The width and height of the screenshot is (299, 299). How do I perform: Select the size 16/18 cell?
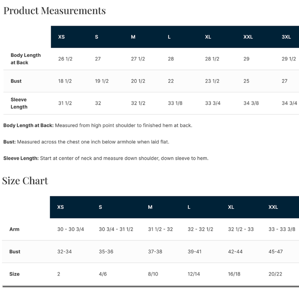[234, 274]
